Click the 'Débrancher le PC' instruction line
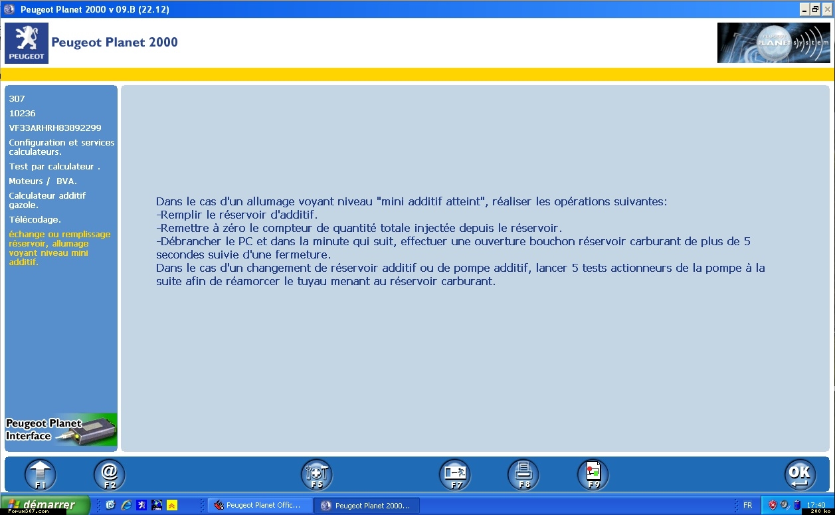 pos(453,248)
